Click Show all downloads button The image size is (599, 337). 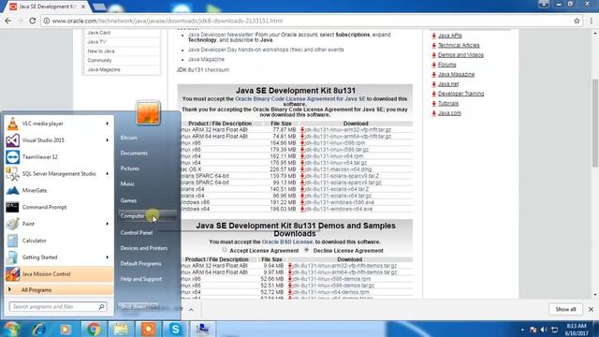coord(565,309)
